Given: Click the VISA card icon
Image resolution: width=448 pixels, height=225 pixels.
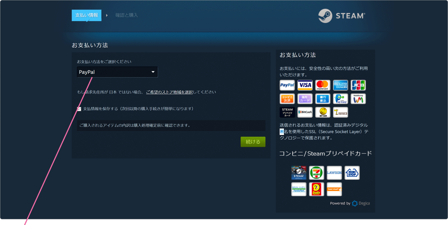Looking at the screenshot, I should click(305, 85).
